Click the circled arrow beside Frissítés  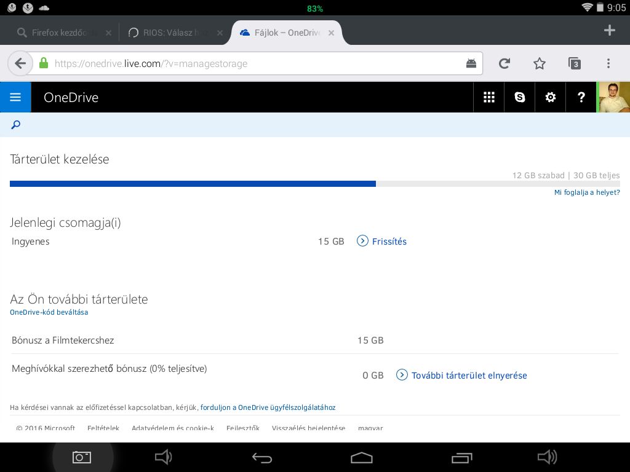pos(362,241)
